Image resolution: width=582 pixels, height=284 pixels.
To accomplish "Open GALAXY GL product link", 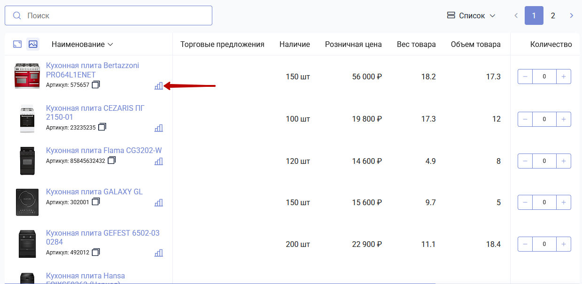I will pyautogui.click(x=94, y=192).
